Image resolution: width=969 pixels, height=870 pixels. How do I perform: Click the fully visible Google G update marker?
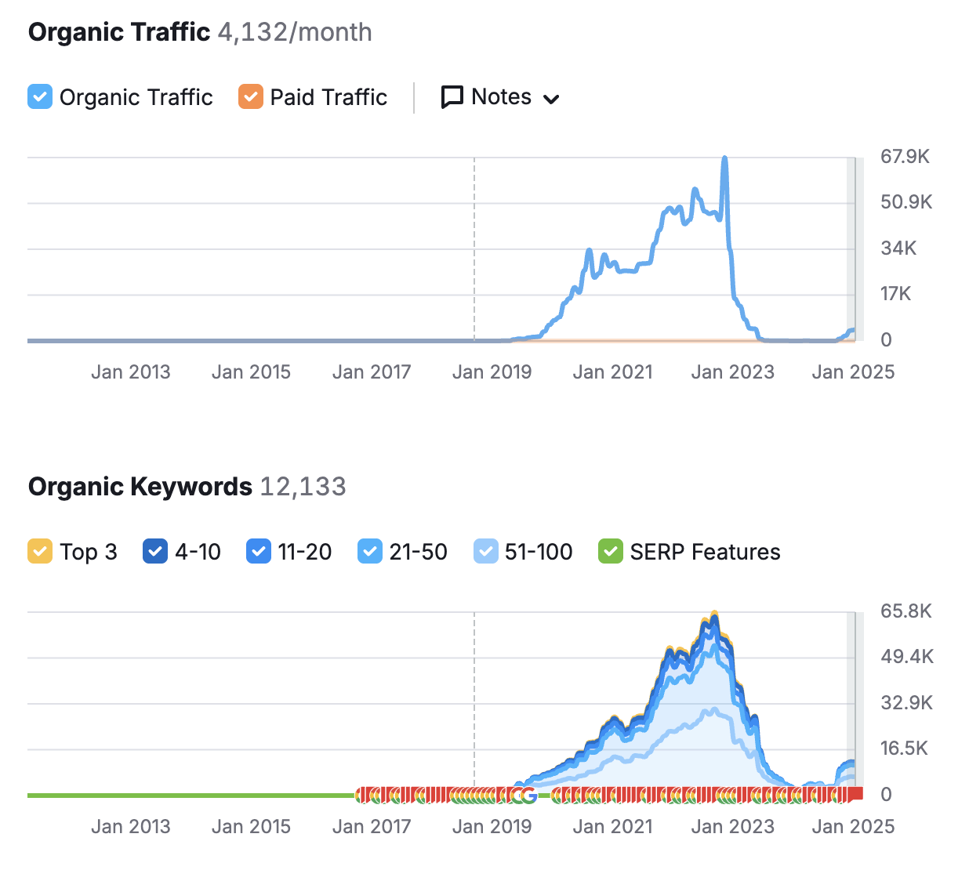[529, 796]
